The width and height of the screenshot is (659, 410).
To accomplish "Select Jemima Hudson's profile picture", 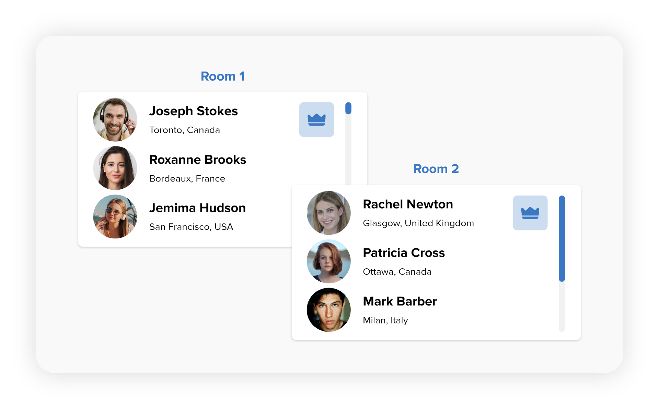I will click(115, 216).
